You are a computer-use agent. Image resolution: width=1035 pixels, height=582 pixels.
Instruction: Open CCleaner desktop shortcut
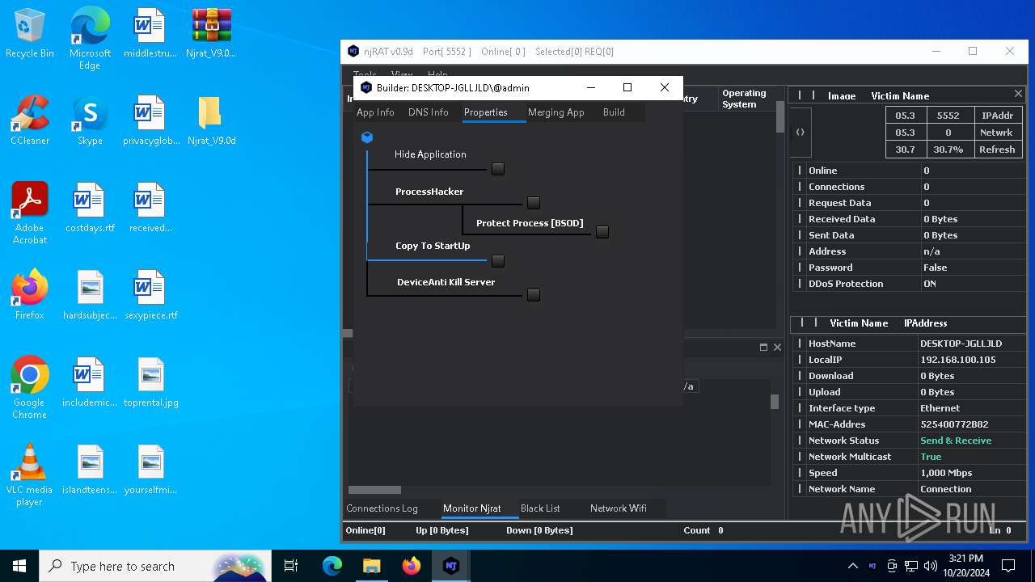coord(30,121)
